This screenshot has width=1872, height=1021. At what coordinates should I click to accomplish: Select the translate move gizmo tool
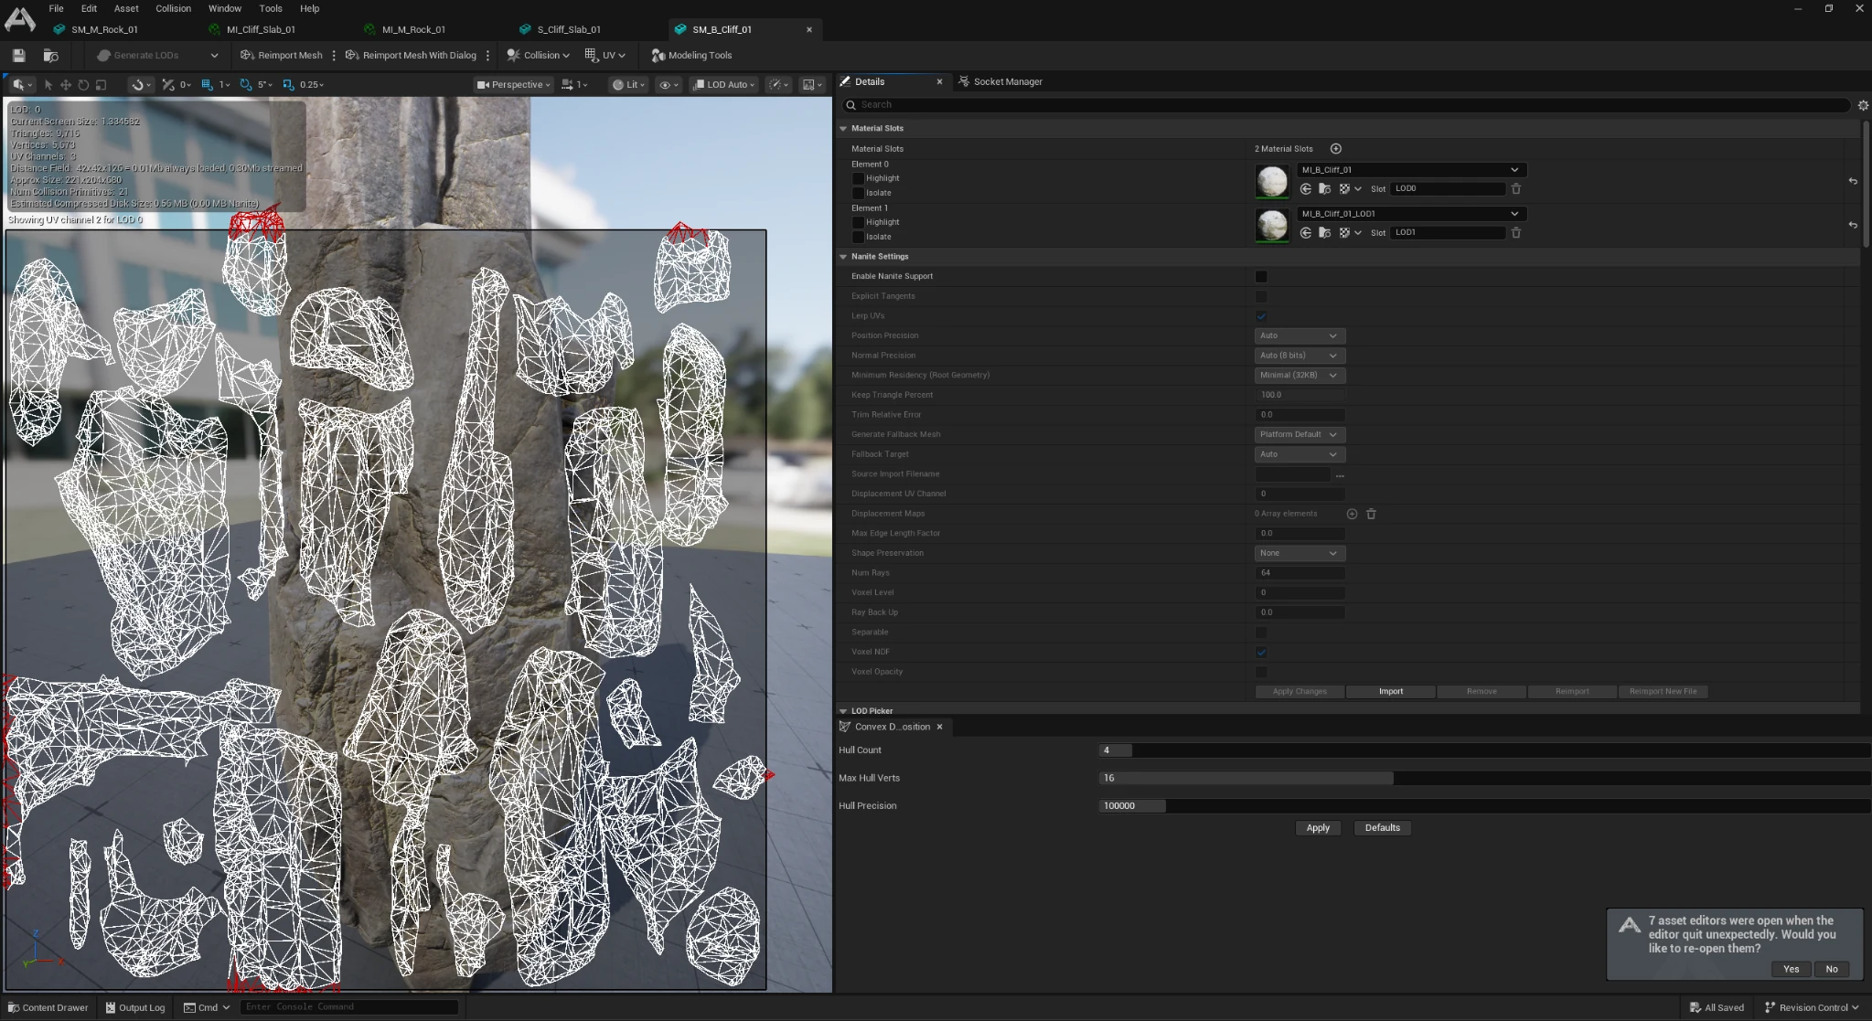click(x=66, y=85)
